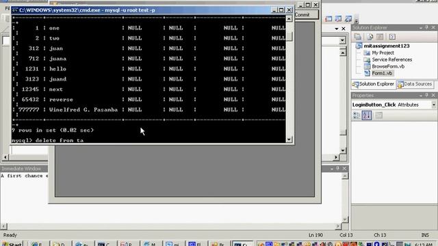Pin the Immediate Window panel

point(337,169)
